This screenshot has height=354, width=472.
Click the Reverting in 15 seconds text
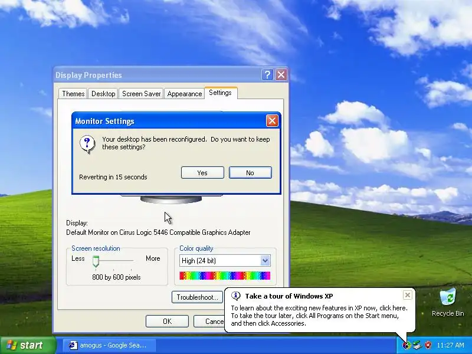coord(113,177)
